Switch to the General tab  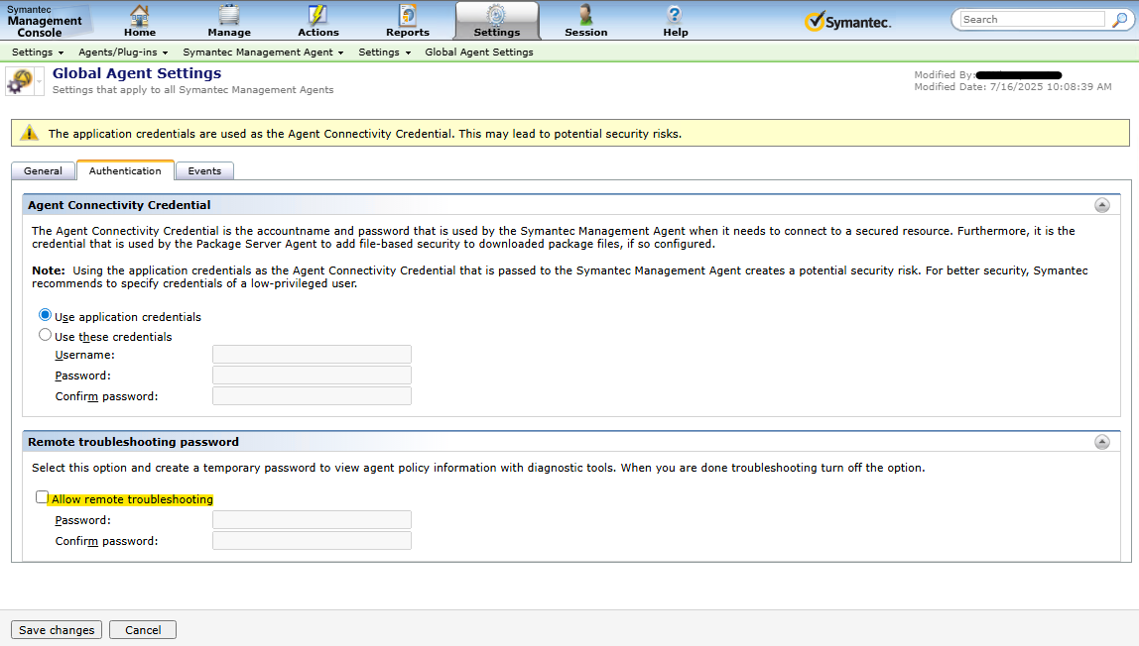click(43, 171)
